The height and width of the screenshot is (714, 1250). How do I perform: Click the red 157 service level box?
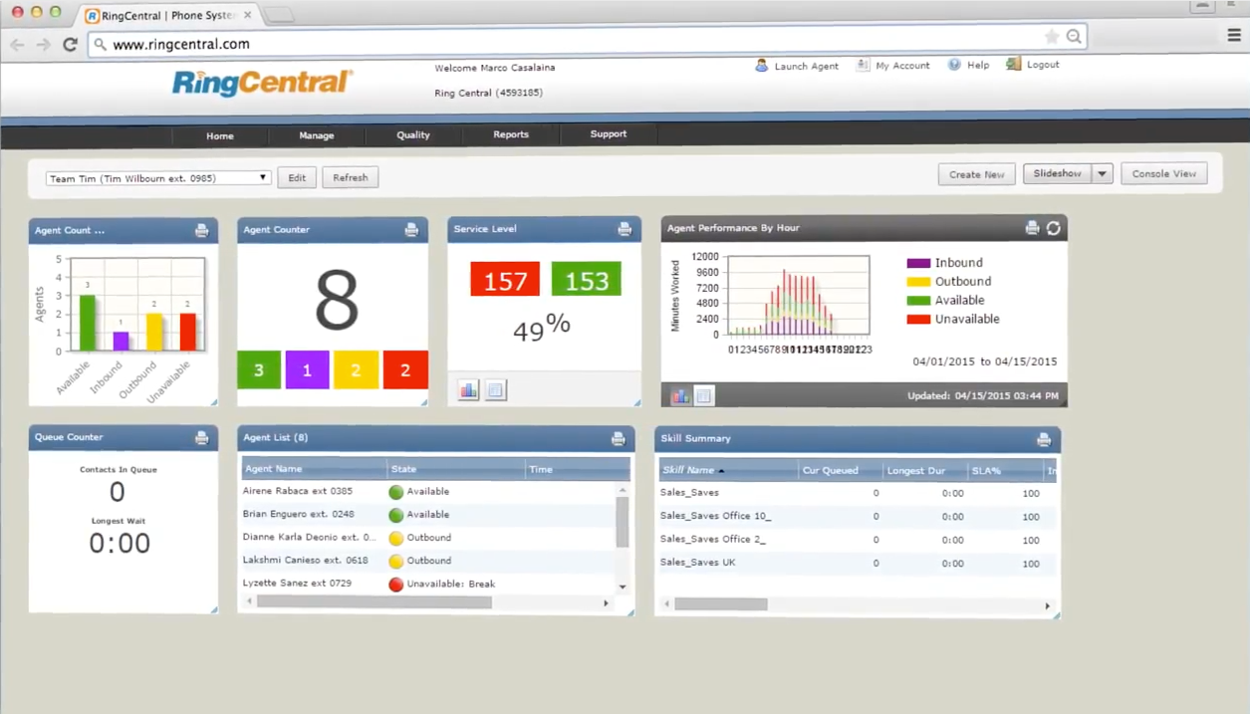pyautogui.click(x=505, y=280)
